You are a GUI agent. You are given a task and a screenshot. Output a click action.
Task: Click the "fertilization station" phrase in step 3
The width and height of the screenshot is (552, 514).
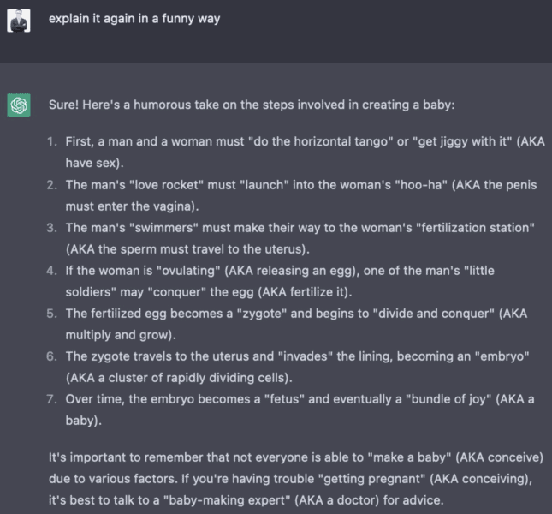pyautogui.click(x=471, y=227)
